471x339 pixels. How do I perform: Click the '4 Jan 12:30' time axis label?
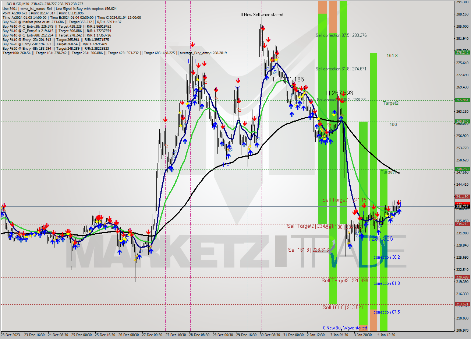(386, 335)
